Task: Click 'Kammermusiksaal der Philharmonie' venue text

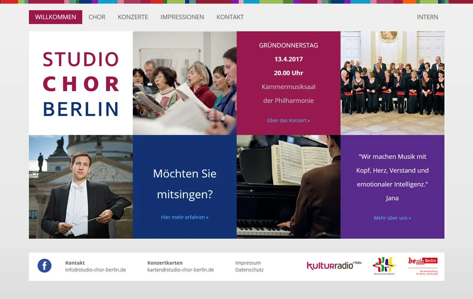Action: 289,94
